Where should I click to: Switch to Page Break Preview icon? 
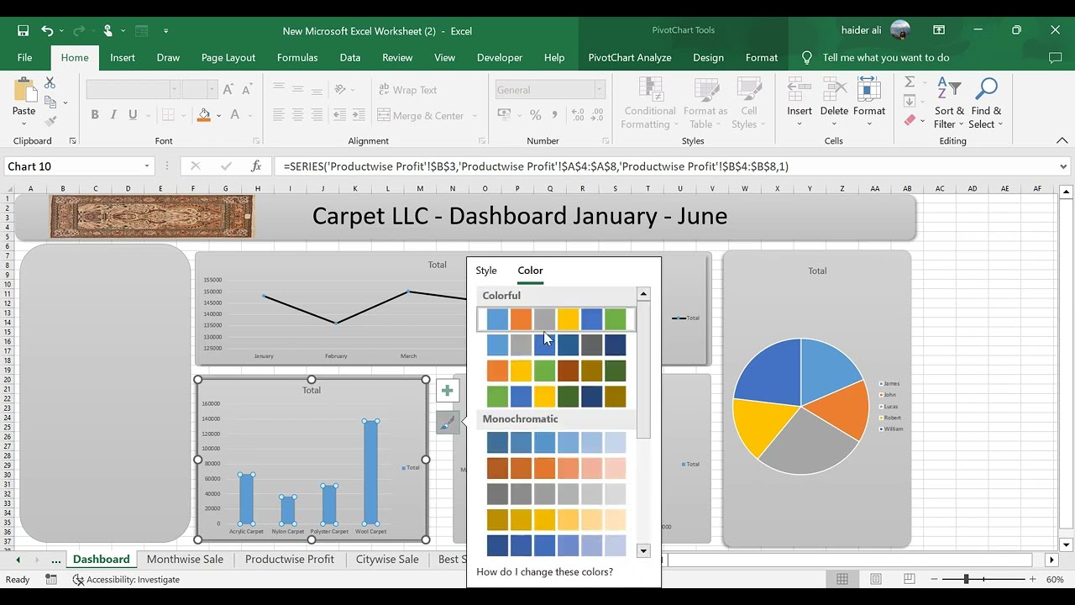(x=910, y=580)
